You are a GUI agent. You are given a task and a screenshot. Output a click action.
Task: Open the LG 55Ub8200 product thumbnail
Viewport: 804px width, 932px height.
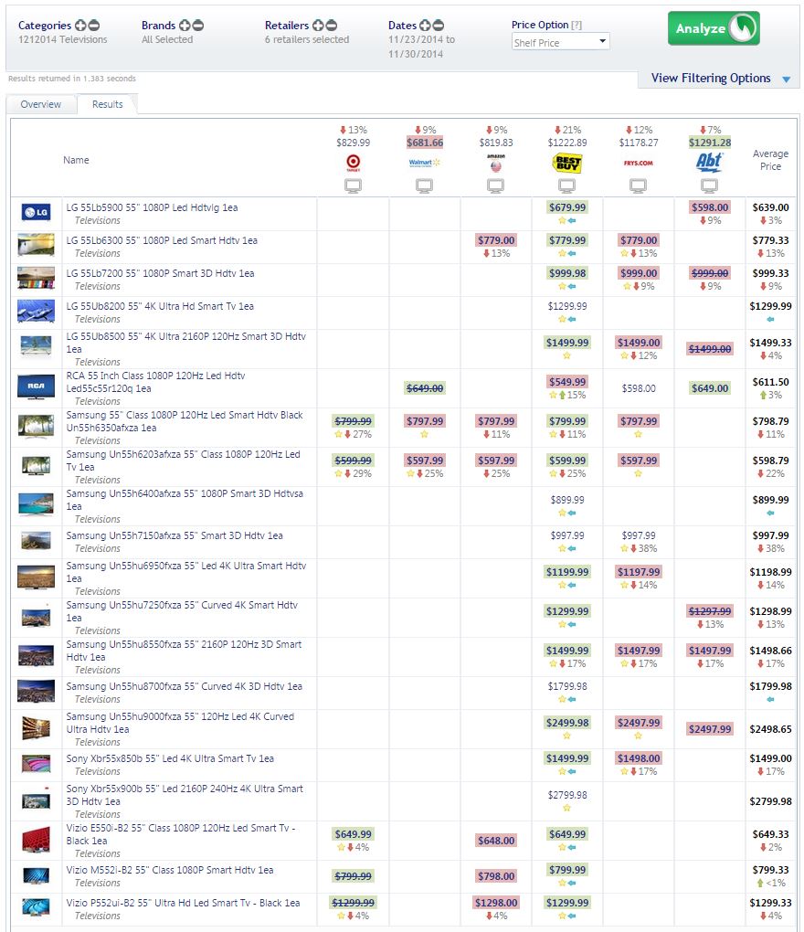(37, 311)
